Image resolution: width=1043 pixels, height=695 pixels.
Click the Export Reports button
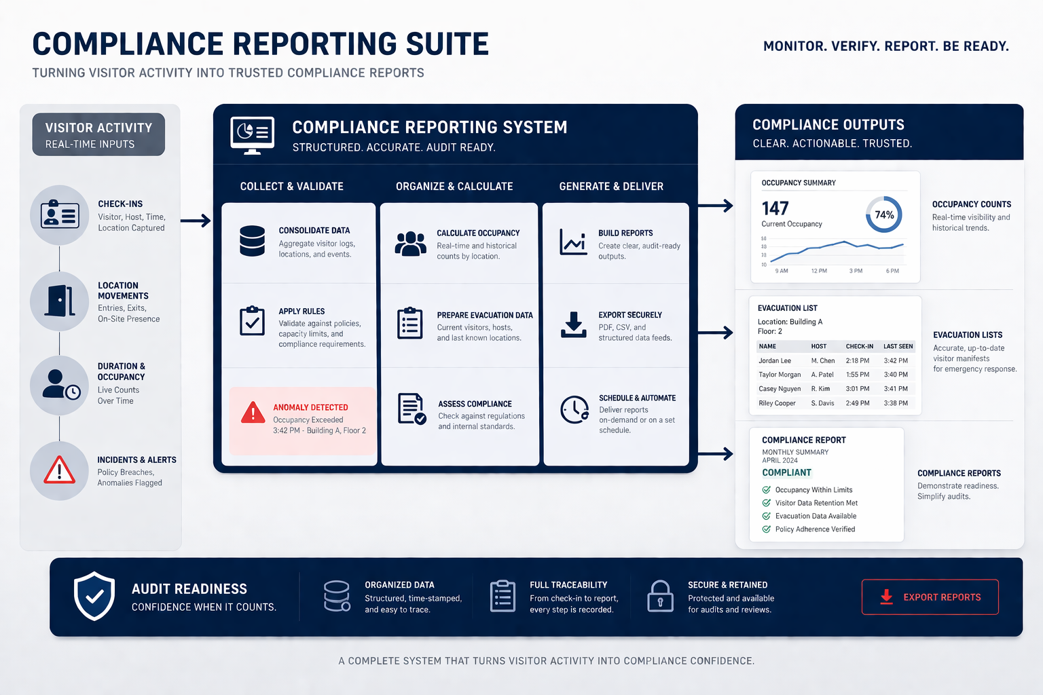[x=930, y=597]
